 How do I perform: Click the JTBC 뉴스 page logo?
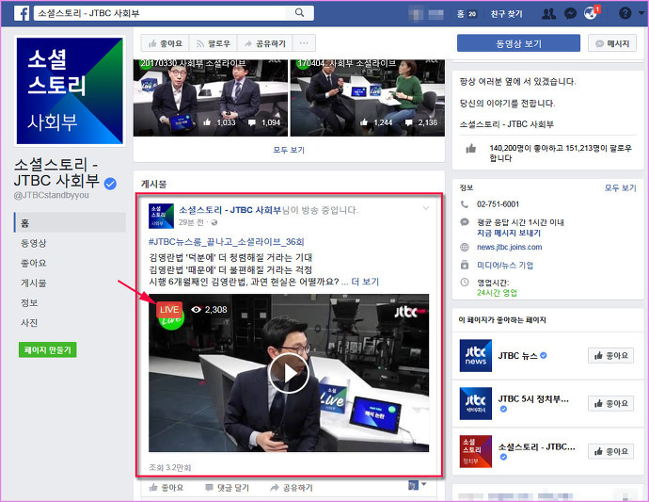pos(476,356)
